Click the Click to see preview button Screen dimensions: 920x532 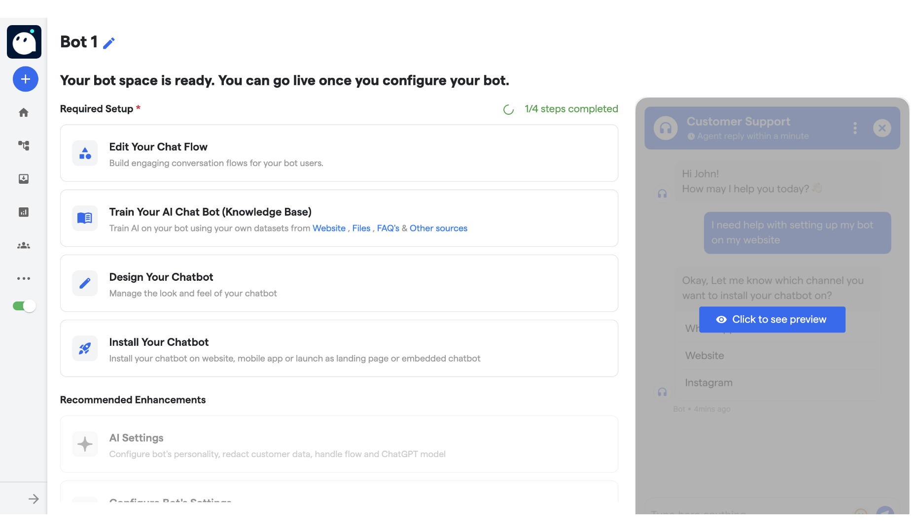tap(772, 319)
